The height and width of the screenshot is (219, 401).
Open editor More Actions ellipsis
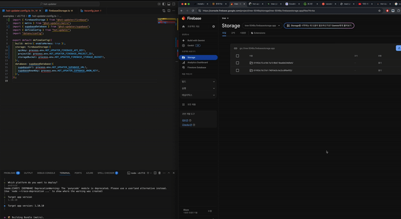(174, 11)
